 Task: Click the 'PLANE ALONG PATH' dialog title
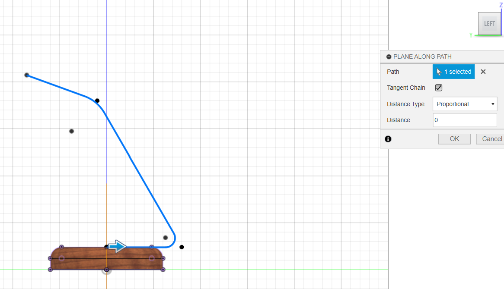(422, 57)
